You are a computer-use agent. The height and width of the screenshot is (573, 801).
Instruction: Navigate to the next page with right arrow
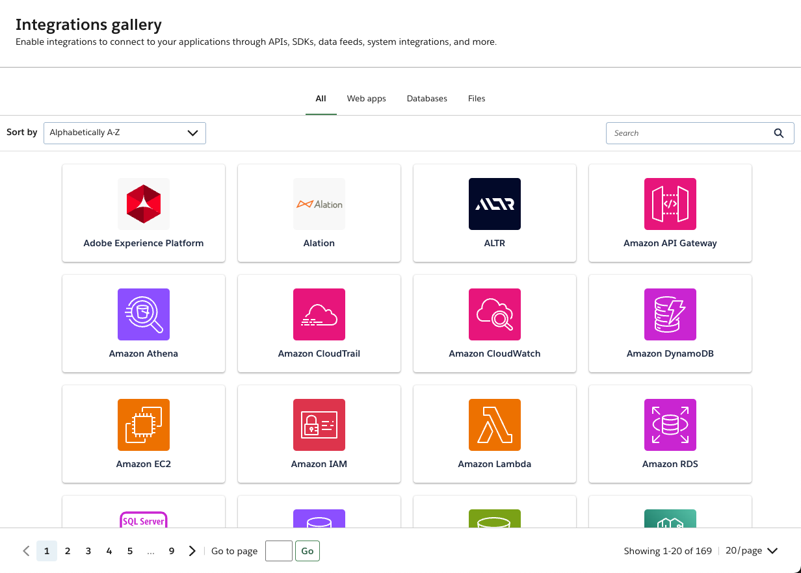click(192, 550)
